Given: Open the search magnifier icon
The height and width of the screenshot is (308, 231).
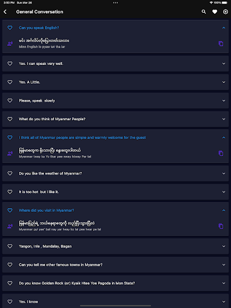Looking at the screenshot, I should tap(204, 12).
